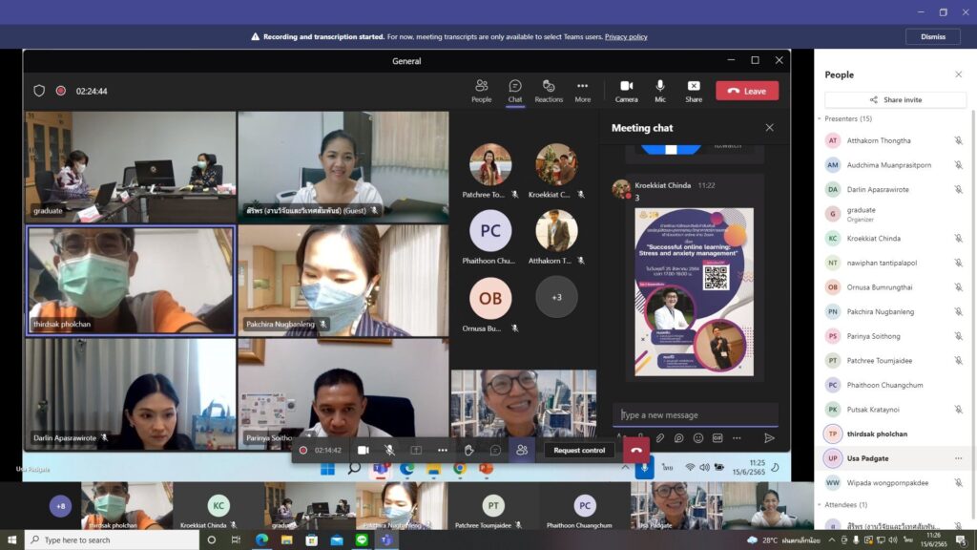Click the Share screen icon

[x=694, y=91]
